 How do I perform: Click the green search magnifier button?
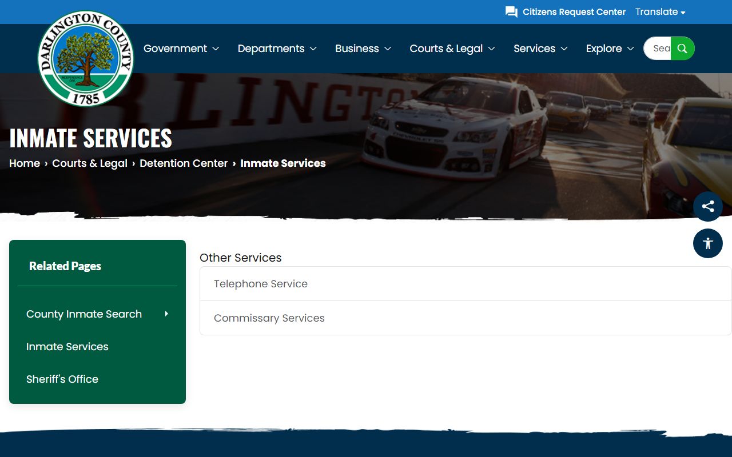coord(682,49)
